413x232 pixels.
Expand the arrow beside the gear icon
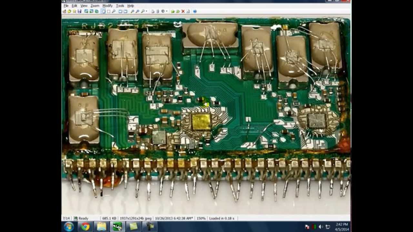[166, 11]
